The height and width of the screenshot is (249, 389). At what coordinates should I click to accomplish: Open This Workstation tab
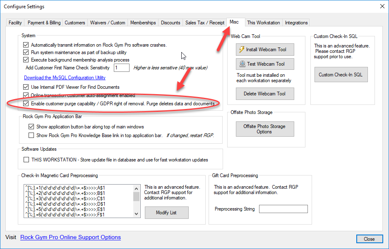tap(263, 23)
